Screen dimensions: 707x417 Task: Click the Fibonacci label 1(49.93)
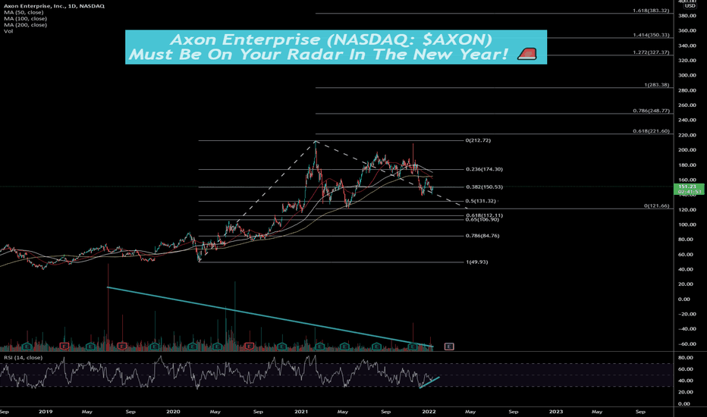[476, 262]
